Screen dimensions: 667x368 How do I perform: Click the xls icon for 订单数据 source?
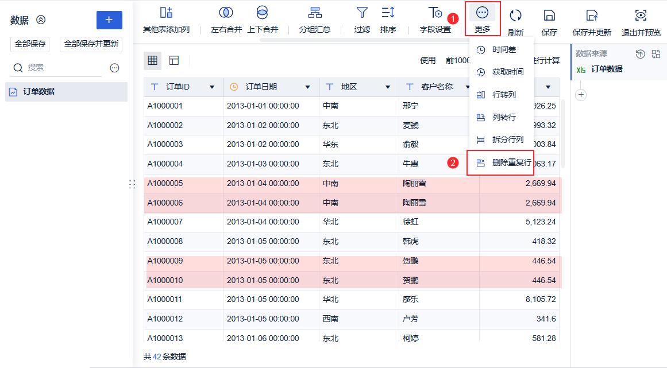pyautogui.click(x=581, y=69)
